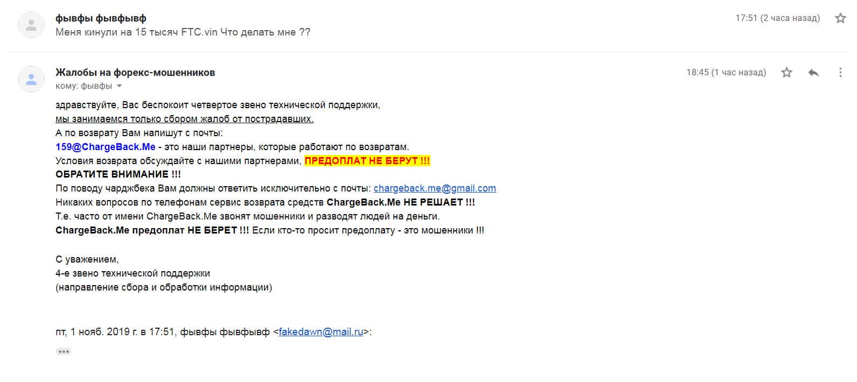Image resolution: width=857 pixels, height=382 pixels.
Task: Open the three-dot more options menu
Action: (x=840, y=73)
